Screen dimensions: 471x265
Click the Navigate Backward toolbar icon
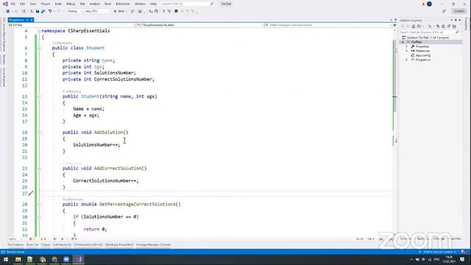tap(8, 11)
